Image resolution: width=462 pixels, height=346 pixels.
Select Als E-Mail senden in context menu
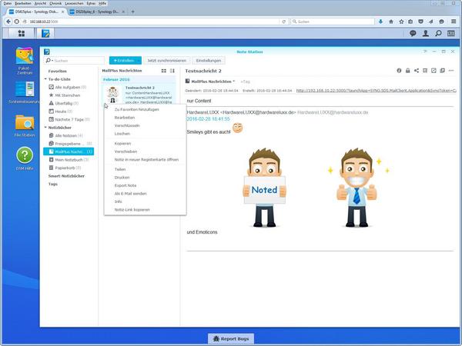[x=131, y=194]
